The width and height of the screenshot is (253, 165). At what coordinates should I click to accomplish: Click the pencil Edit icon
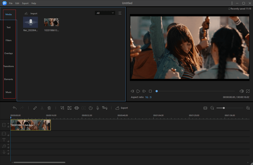(x=35, y=108)
